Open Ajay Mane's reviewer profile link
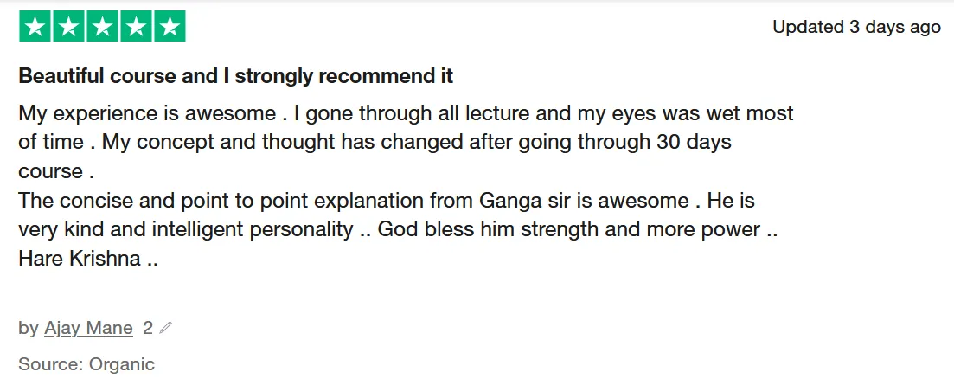954x385 pixels. [88, 328]
